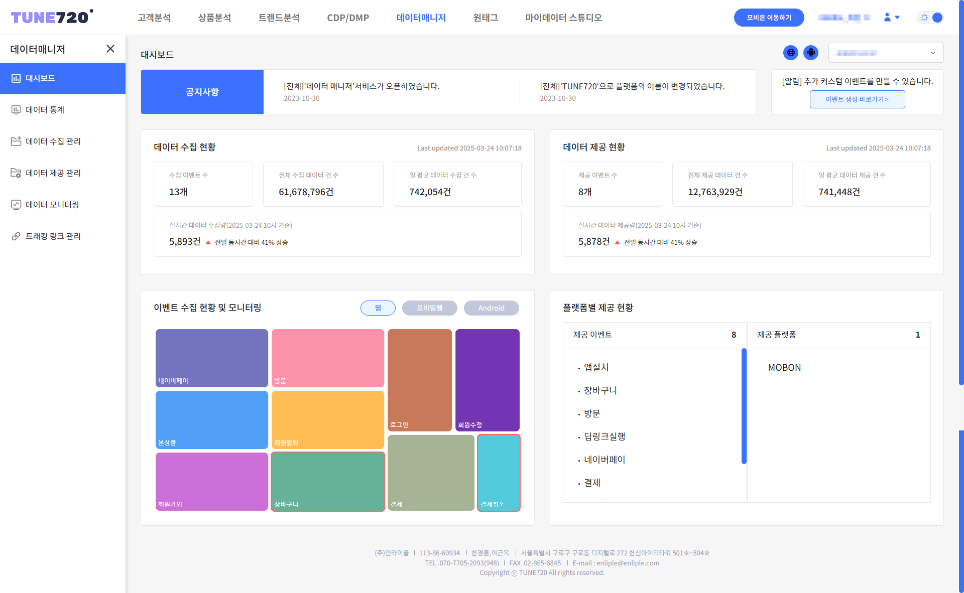Go to 데이터 수집 관리 in sidebar

63,141
